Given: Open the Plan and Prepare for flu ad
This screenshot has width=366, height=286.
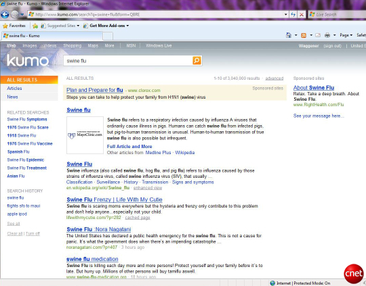Looking at the screenshot, I should pos(94,90).
